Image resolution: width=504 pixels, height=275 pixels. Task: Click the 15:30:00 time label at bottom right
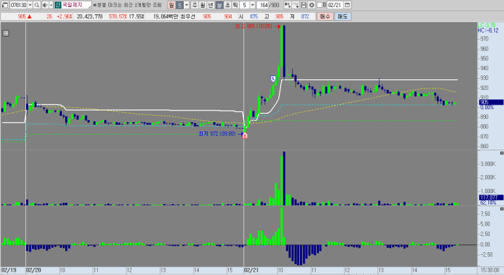click(x=490, y=270)
